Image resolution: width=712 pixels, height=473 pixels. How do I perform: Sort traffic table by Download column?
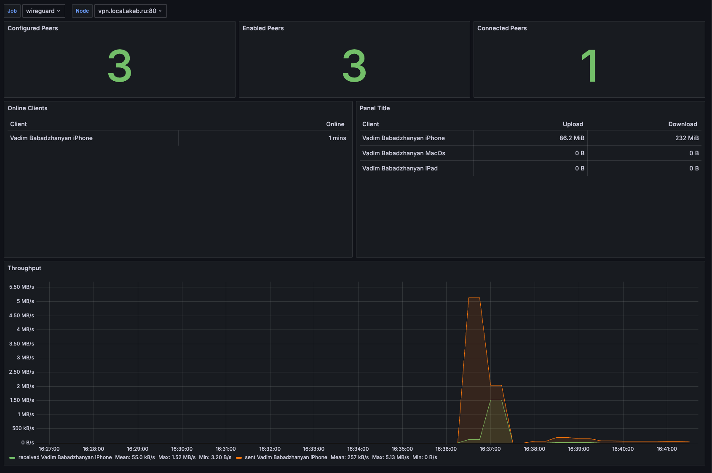click(683, 124)
